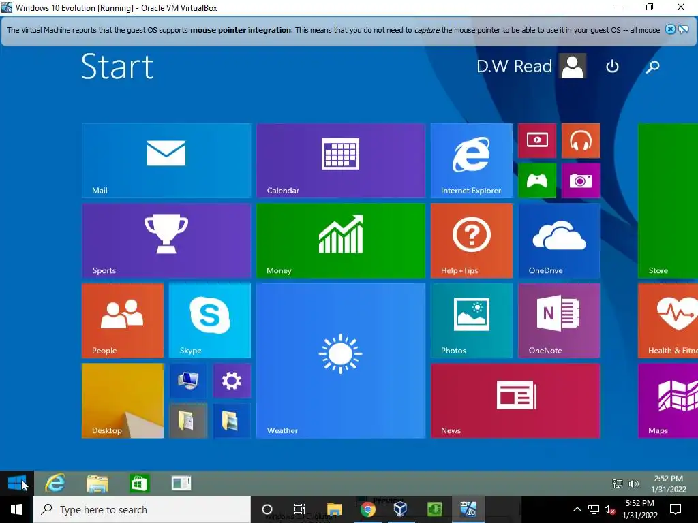The width and height of the screenshot is (698, 523).
Task: Open the green Xbox Games tile
Action: 537,180
